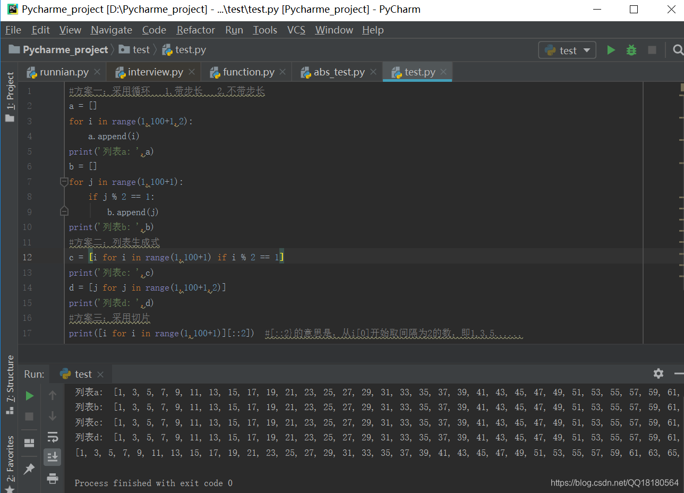The image size is (684, 493).
Task: Open the Run menu
Action: pos(234,30)
